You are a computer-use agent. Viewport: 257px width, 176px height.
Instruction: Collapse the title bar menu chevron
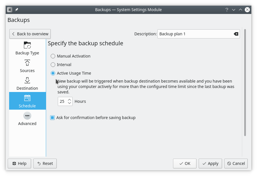click(x=234, y=9)
